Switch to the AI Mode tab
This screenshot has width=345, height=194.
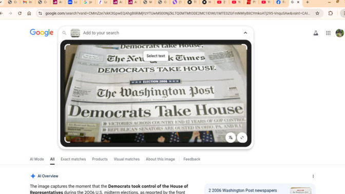pos(37,159)
